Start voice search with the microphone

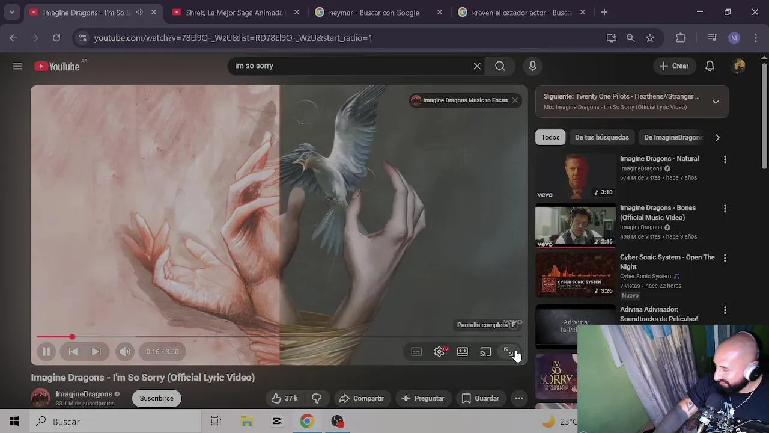[x=532, y=66]
